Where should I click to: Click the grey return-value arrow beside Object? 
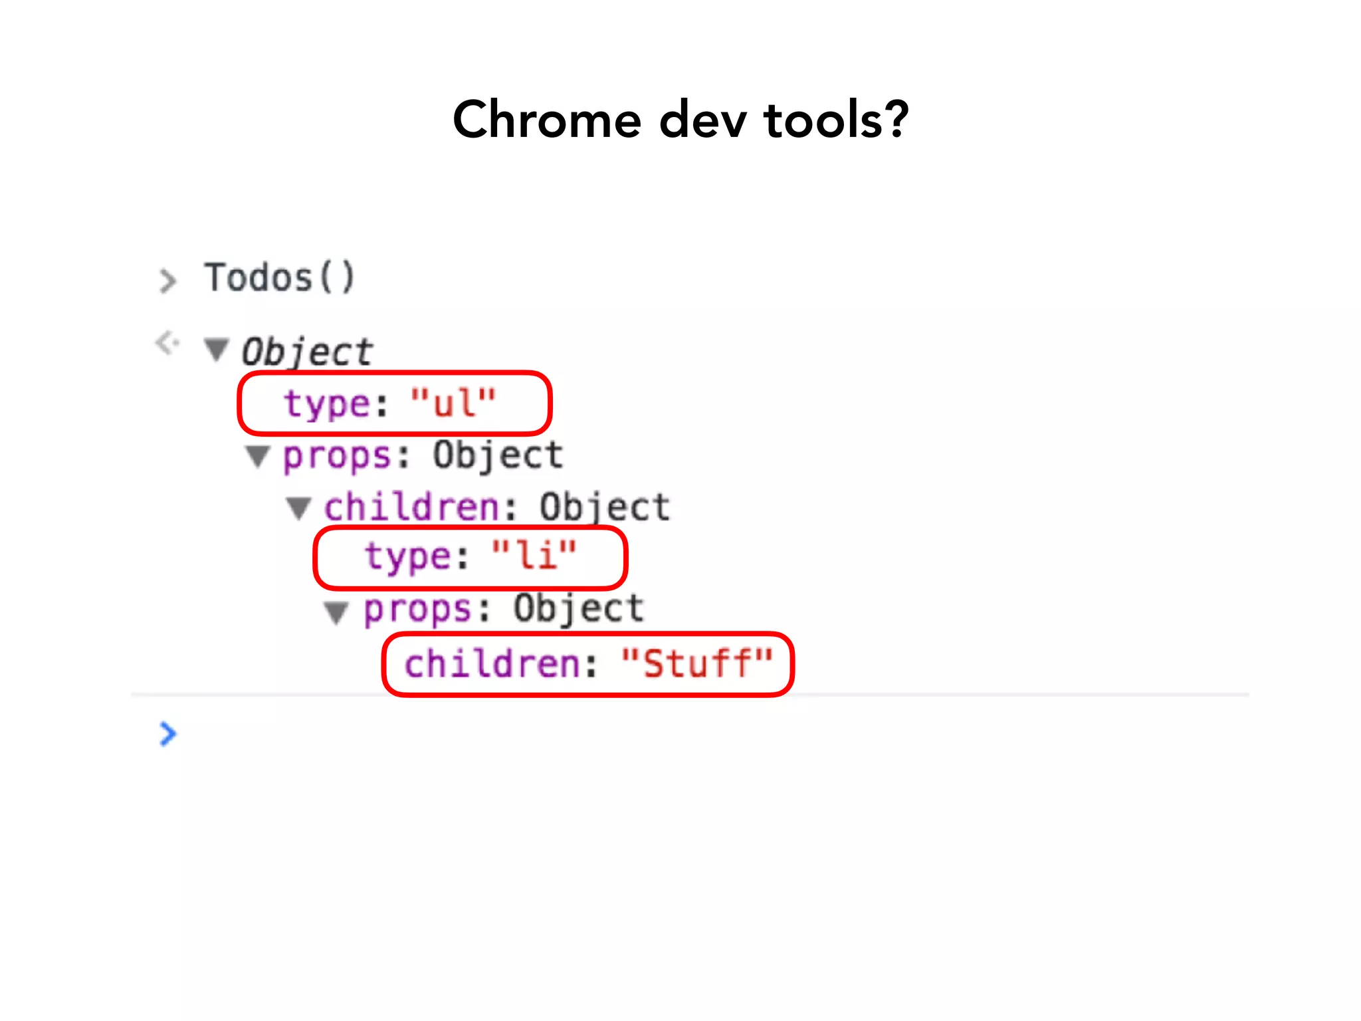click(x=167, y=344)
